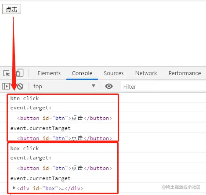The image size is (206, 195).
Task: Select the div id="box" element text
Action: coord(50,188)
